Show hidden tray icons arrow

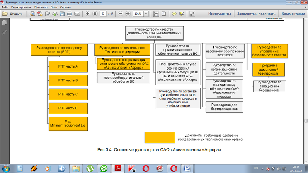point(262,169)
